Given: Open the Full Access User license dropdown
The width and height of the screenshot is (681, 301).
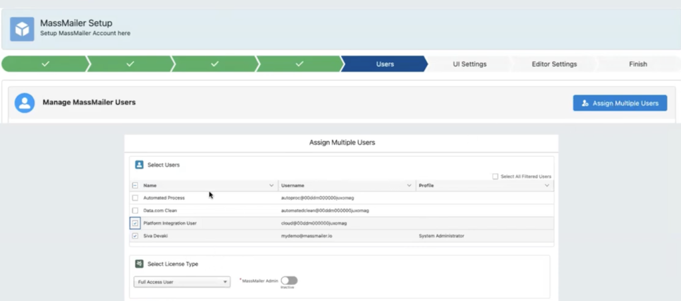Looking at the screenshot, I should point(182,282).
